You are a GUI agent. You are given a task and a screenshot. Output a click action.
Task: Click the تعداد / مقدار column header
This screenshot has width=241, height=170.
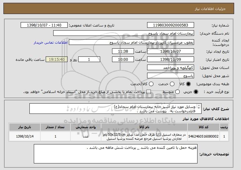55,127
